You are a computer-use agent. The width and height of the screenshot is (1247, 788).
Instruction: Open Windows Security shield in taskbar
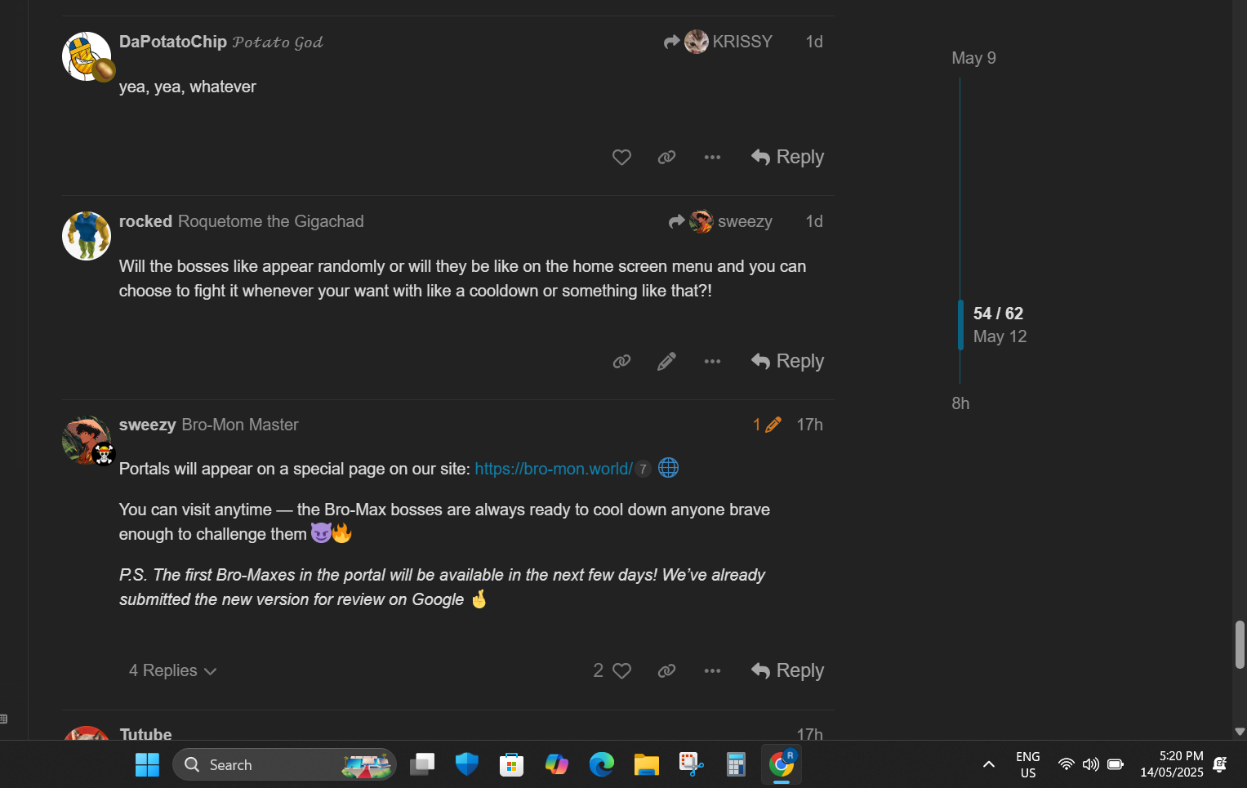click(x=467, y=765)
